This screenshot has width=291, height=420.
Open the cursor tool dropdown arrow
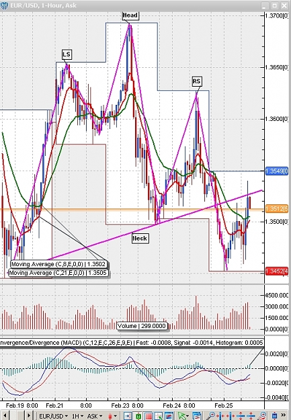(188, 416)
